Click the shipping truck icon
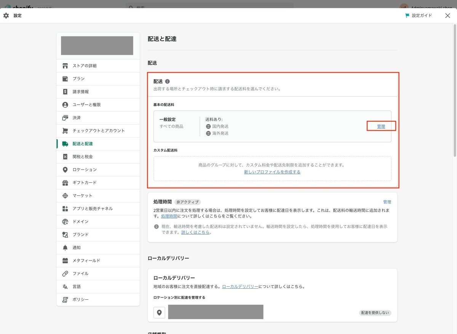 tap(65, 144)
